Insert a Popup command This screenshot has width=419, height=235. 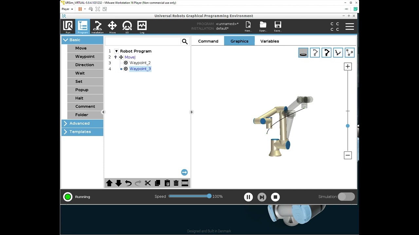[x=85, y=90]
